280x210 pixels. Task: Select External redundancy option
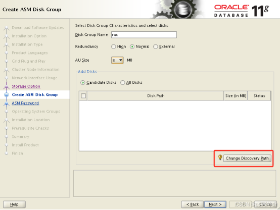click(156, 46)
